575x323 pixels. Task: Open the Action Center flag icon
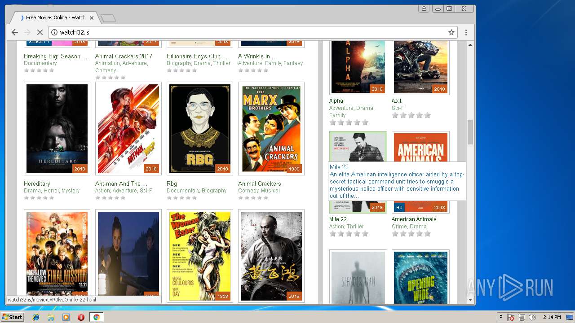pos(511,317)
